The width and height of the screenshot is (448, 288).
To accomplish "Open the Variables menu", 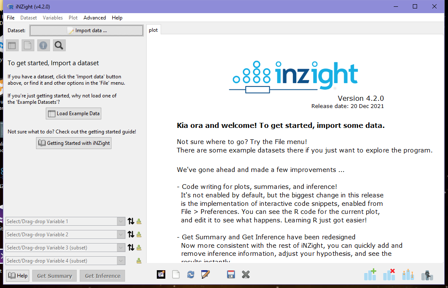I will click(53, 17).
